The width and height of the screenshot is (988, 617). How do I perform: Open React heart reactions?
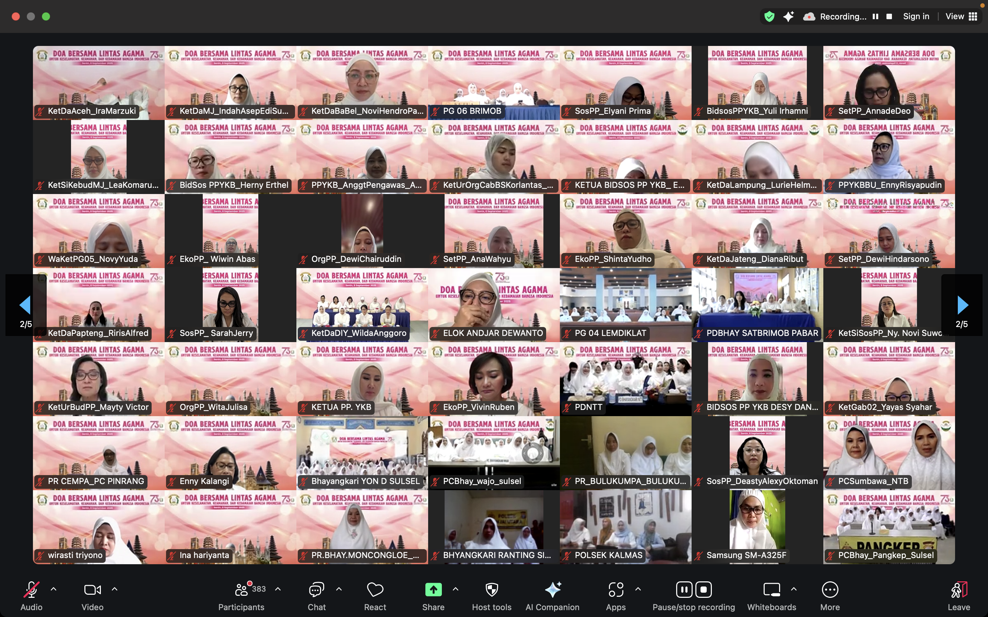click(375, 590)
